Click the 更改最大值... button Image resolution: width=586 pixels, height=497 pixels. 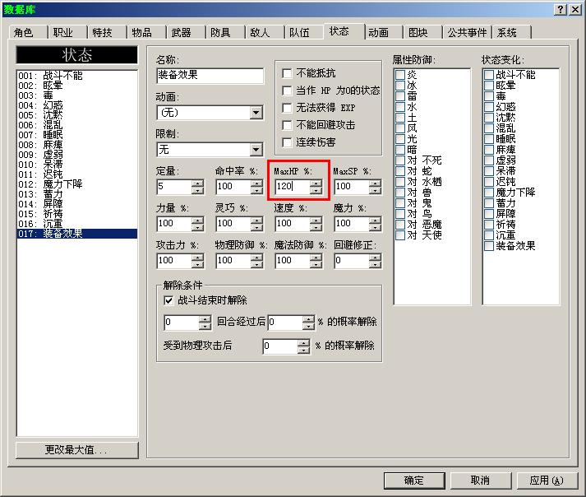[77, 449]
